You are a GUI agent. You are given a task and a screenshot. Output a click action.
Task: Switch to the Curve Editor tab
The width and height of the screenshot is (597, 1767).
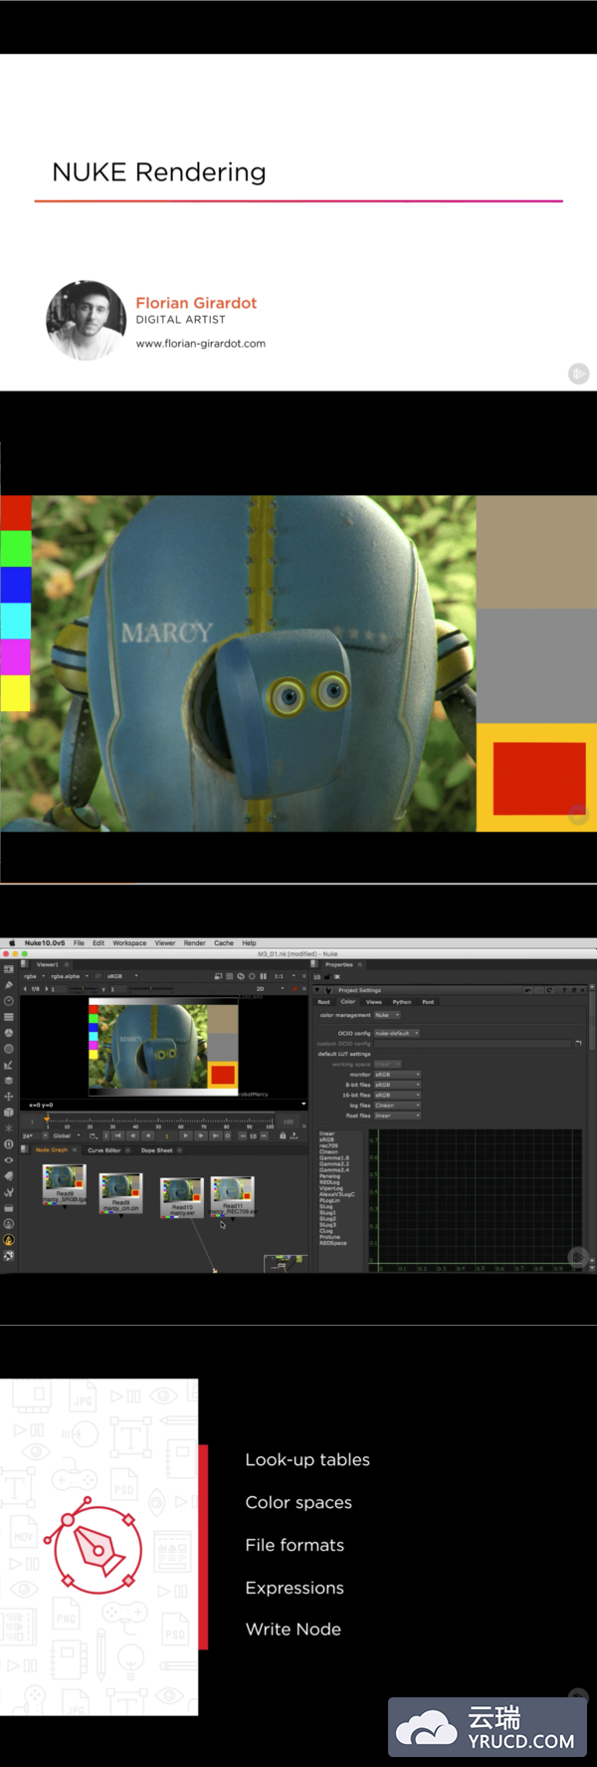(103, 1150)
